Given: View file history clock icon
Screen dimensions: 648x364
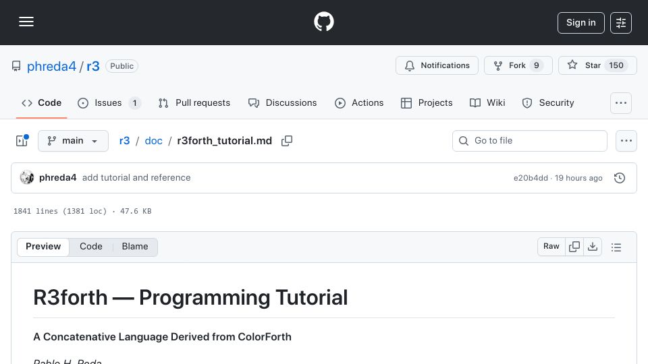Looking at the screenshot, I should pyautogui.click(x=620, y=178).
